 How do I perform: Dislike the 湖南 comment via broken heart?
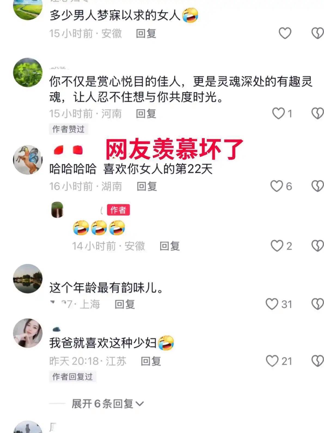(x=317, y=186)
